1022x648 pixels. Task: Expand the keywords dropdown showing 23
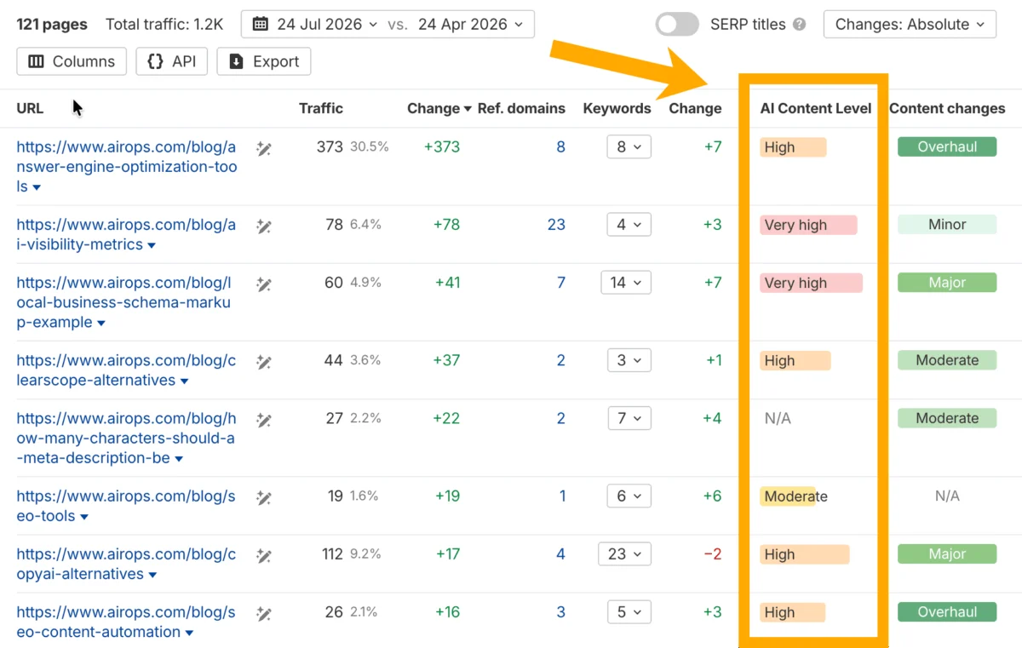pyautogui.click(x=625, y=553)
